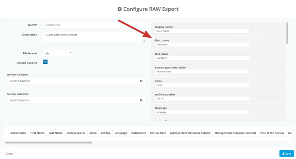Image resolution: width=296 pixels, height=159 pixels.
Task: Select the Management Response Subject column header
Action: 190,133
